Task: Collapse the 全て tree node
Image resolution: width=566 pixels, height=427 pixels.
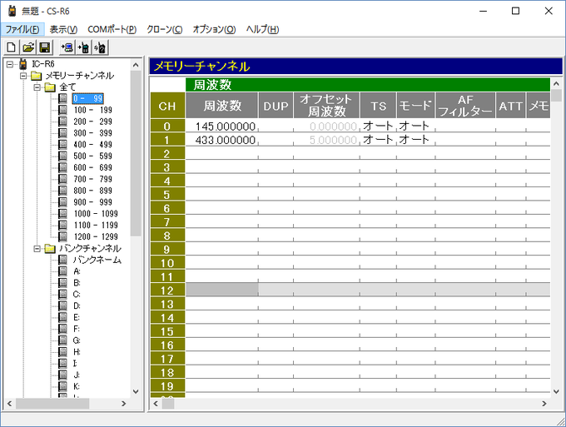Action: tap(37, 87)
